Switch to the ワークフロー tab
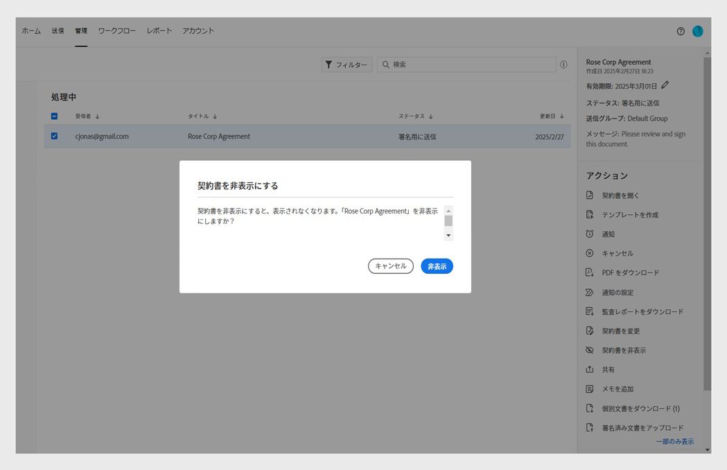Image resolution: width=727 pixels, height=470 pixels. click(x=117, y=31)
